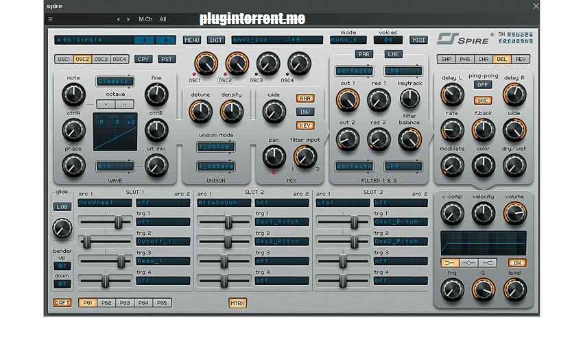Toggle the KEY button in Mix
The height and width of the screenshot is (346, 583).
pyautogui.click(x=305, y=125)
